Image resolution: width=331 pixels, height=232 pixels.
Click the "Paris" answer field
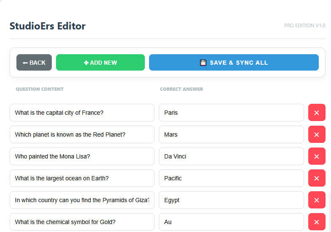231,113
